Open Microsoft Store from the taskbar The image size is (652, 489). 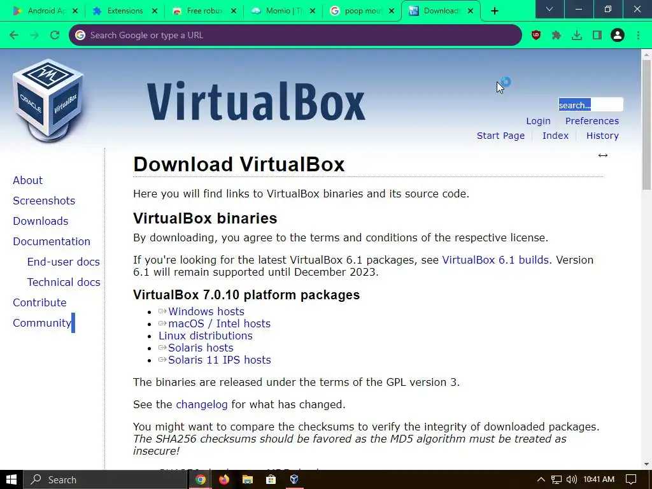(271, 479)
